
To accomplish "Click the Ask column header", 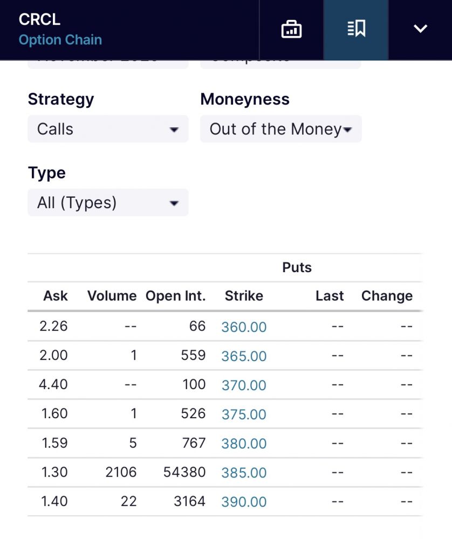I will (x=56, y=296).
